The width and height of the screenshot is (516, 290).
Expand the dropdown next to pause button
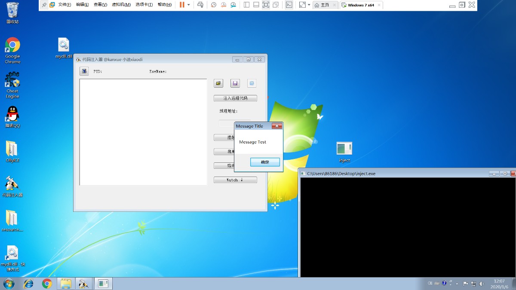[x=188, y=5]
